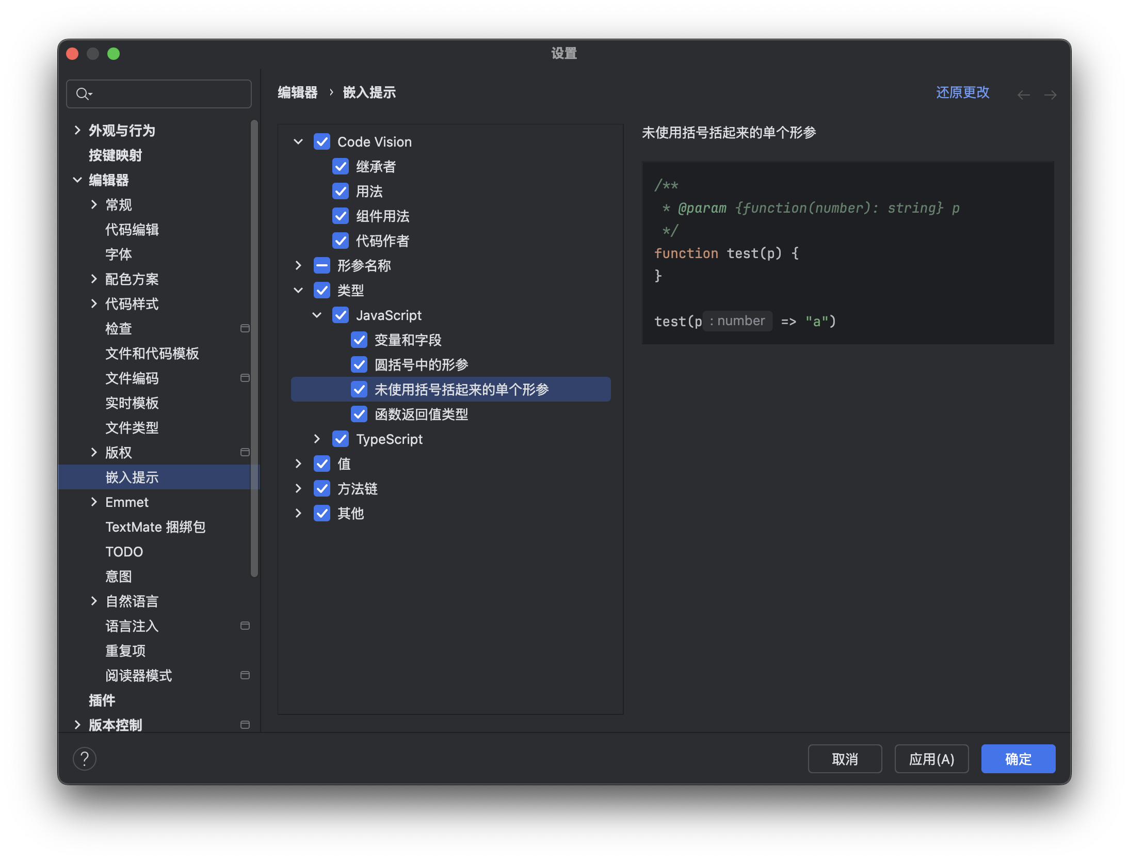The width and height of the screenshot is (1129, 861).
Task: Click project-level icon beside 文件编码
Action: click(245, 378)
